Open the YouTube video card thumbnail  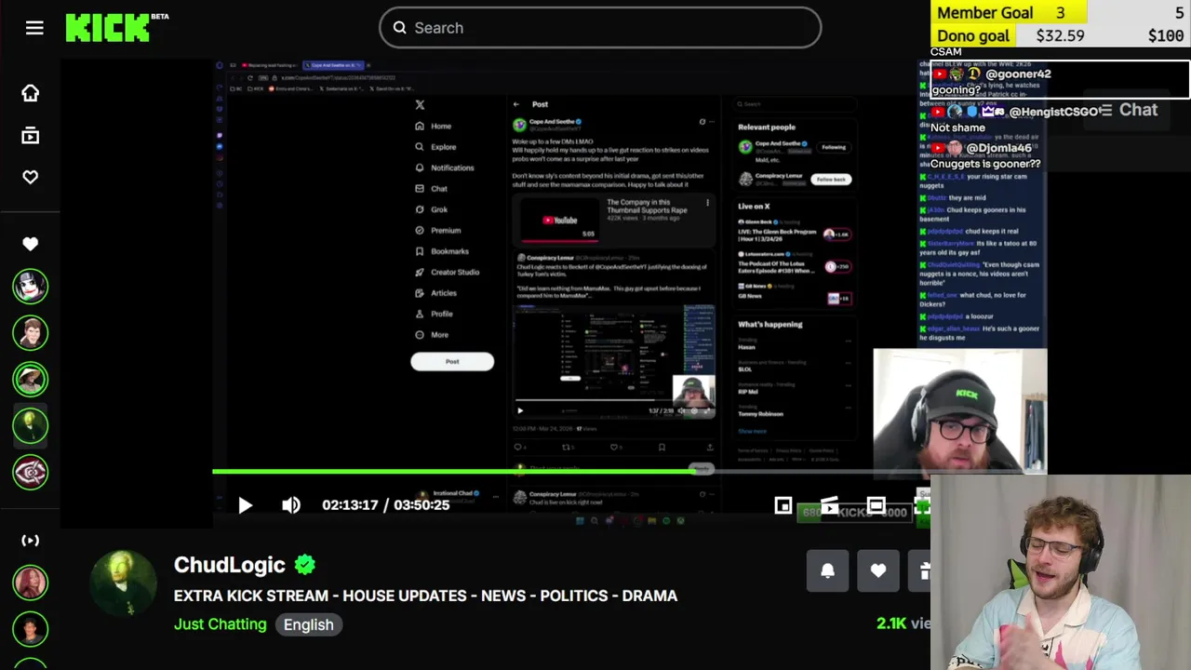pyautogui.click(x=559, y=221)
